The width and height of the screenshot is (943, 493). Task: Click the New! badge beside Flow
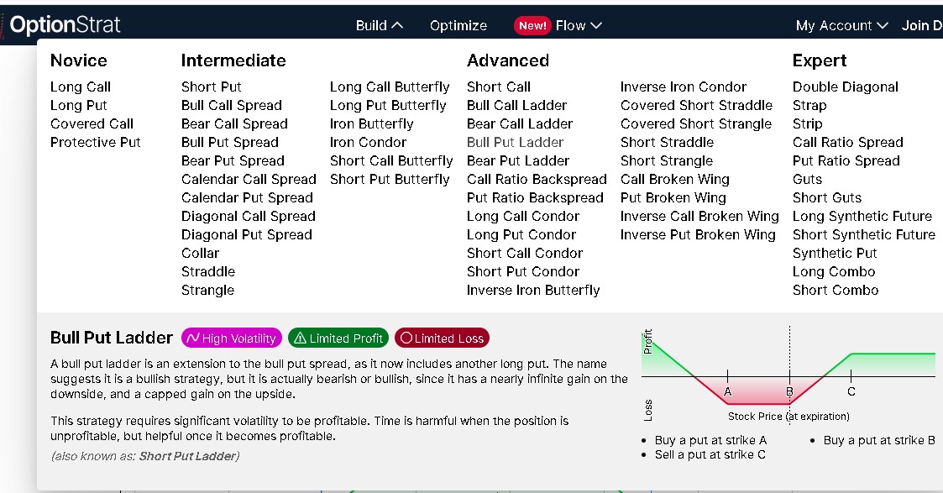click(532, 25)
